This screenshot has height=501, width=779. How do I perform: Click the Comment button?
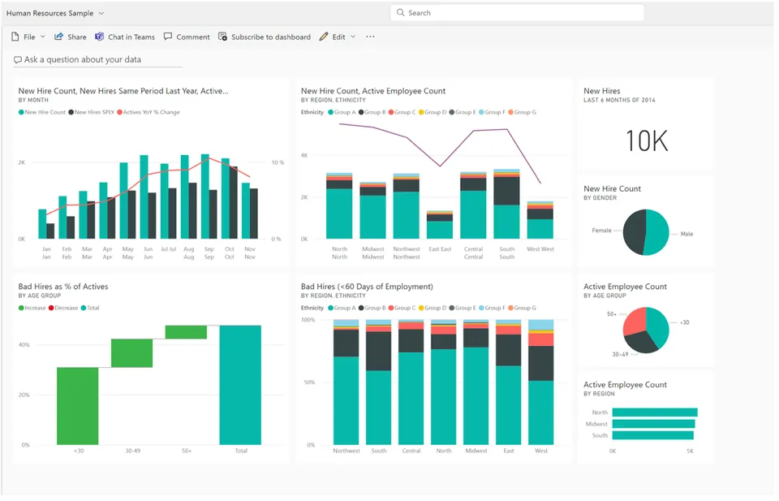tap(187, 37)
